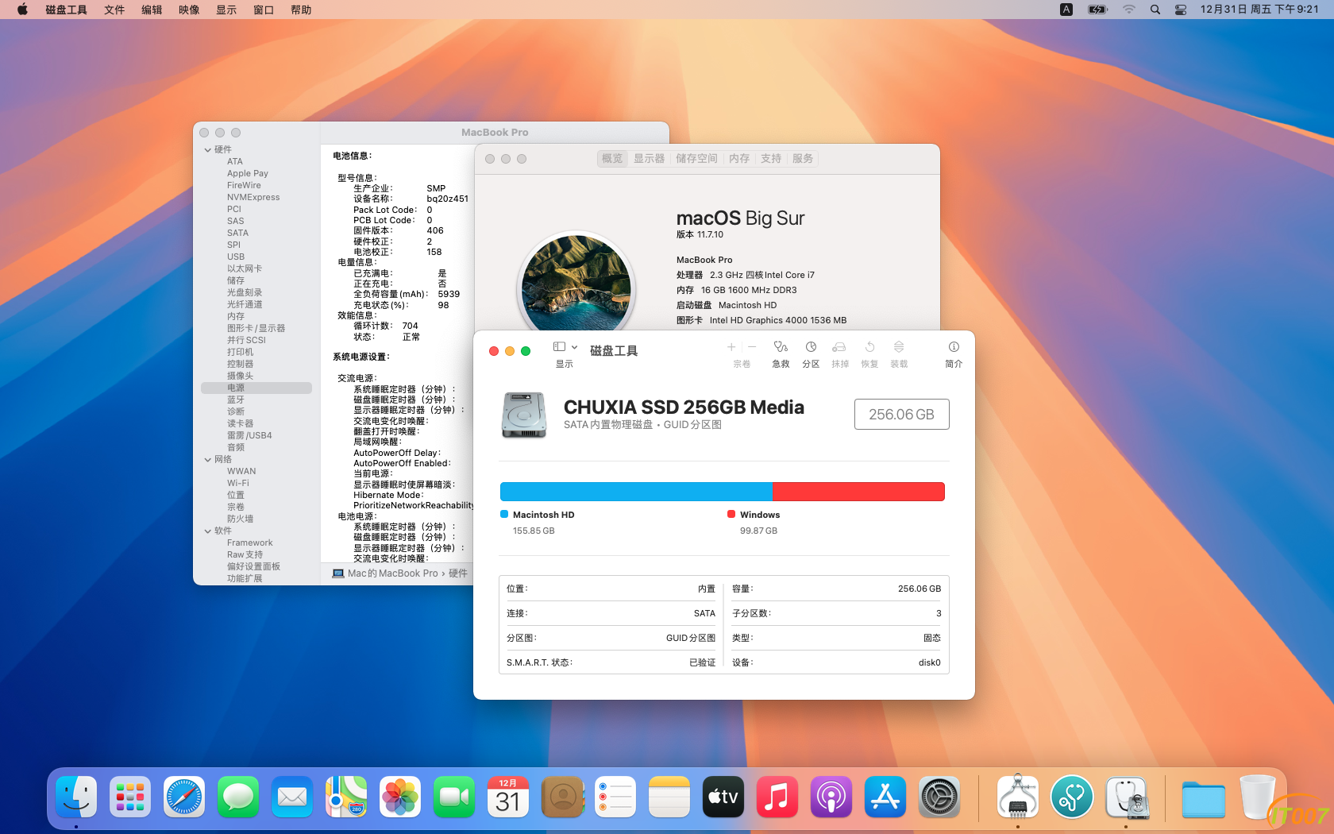This screenshot has height=834, width=1334.
Task: Switch to 显示器 tab in About This Mac
Action: (x=649, y=159)
